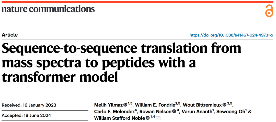The width and height of the screenshot is (276, 122).
Task: Open the doi.org article link
Action: coord(232,35)
